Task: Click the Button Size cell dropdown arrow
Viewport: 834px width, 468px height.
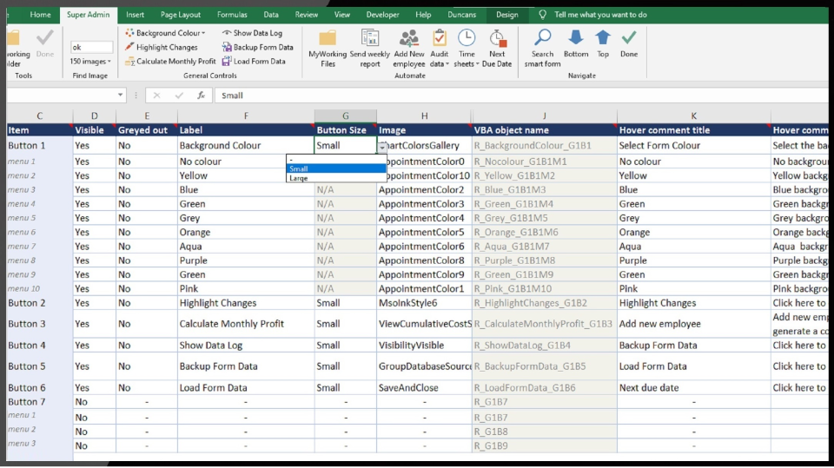Action: point(382,146)
